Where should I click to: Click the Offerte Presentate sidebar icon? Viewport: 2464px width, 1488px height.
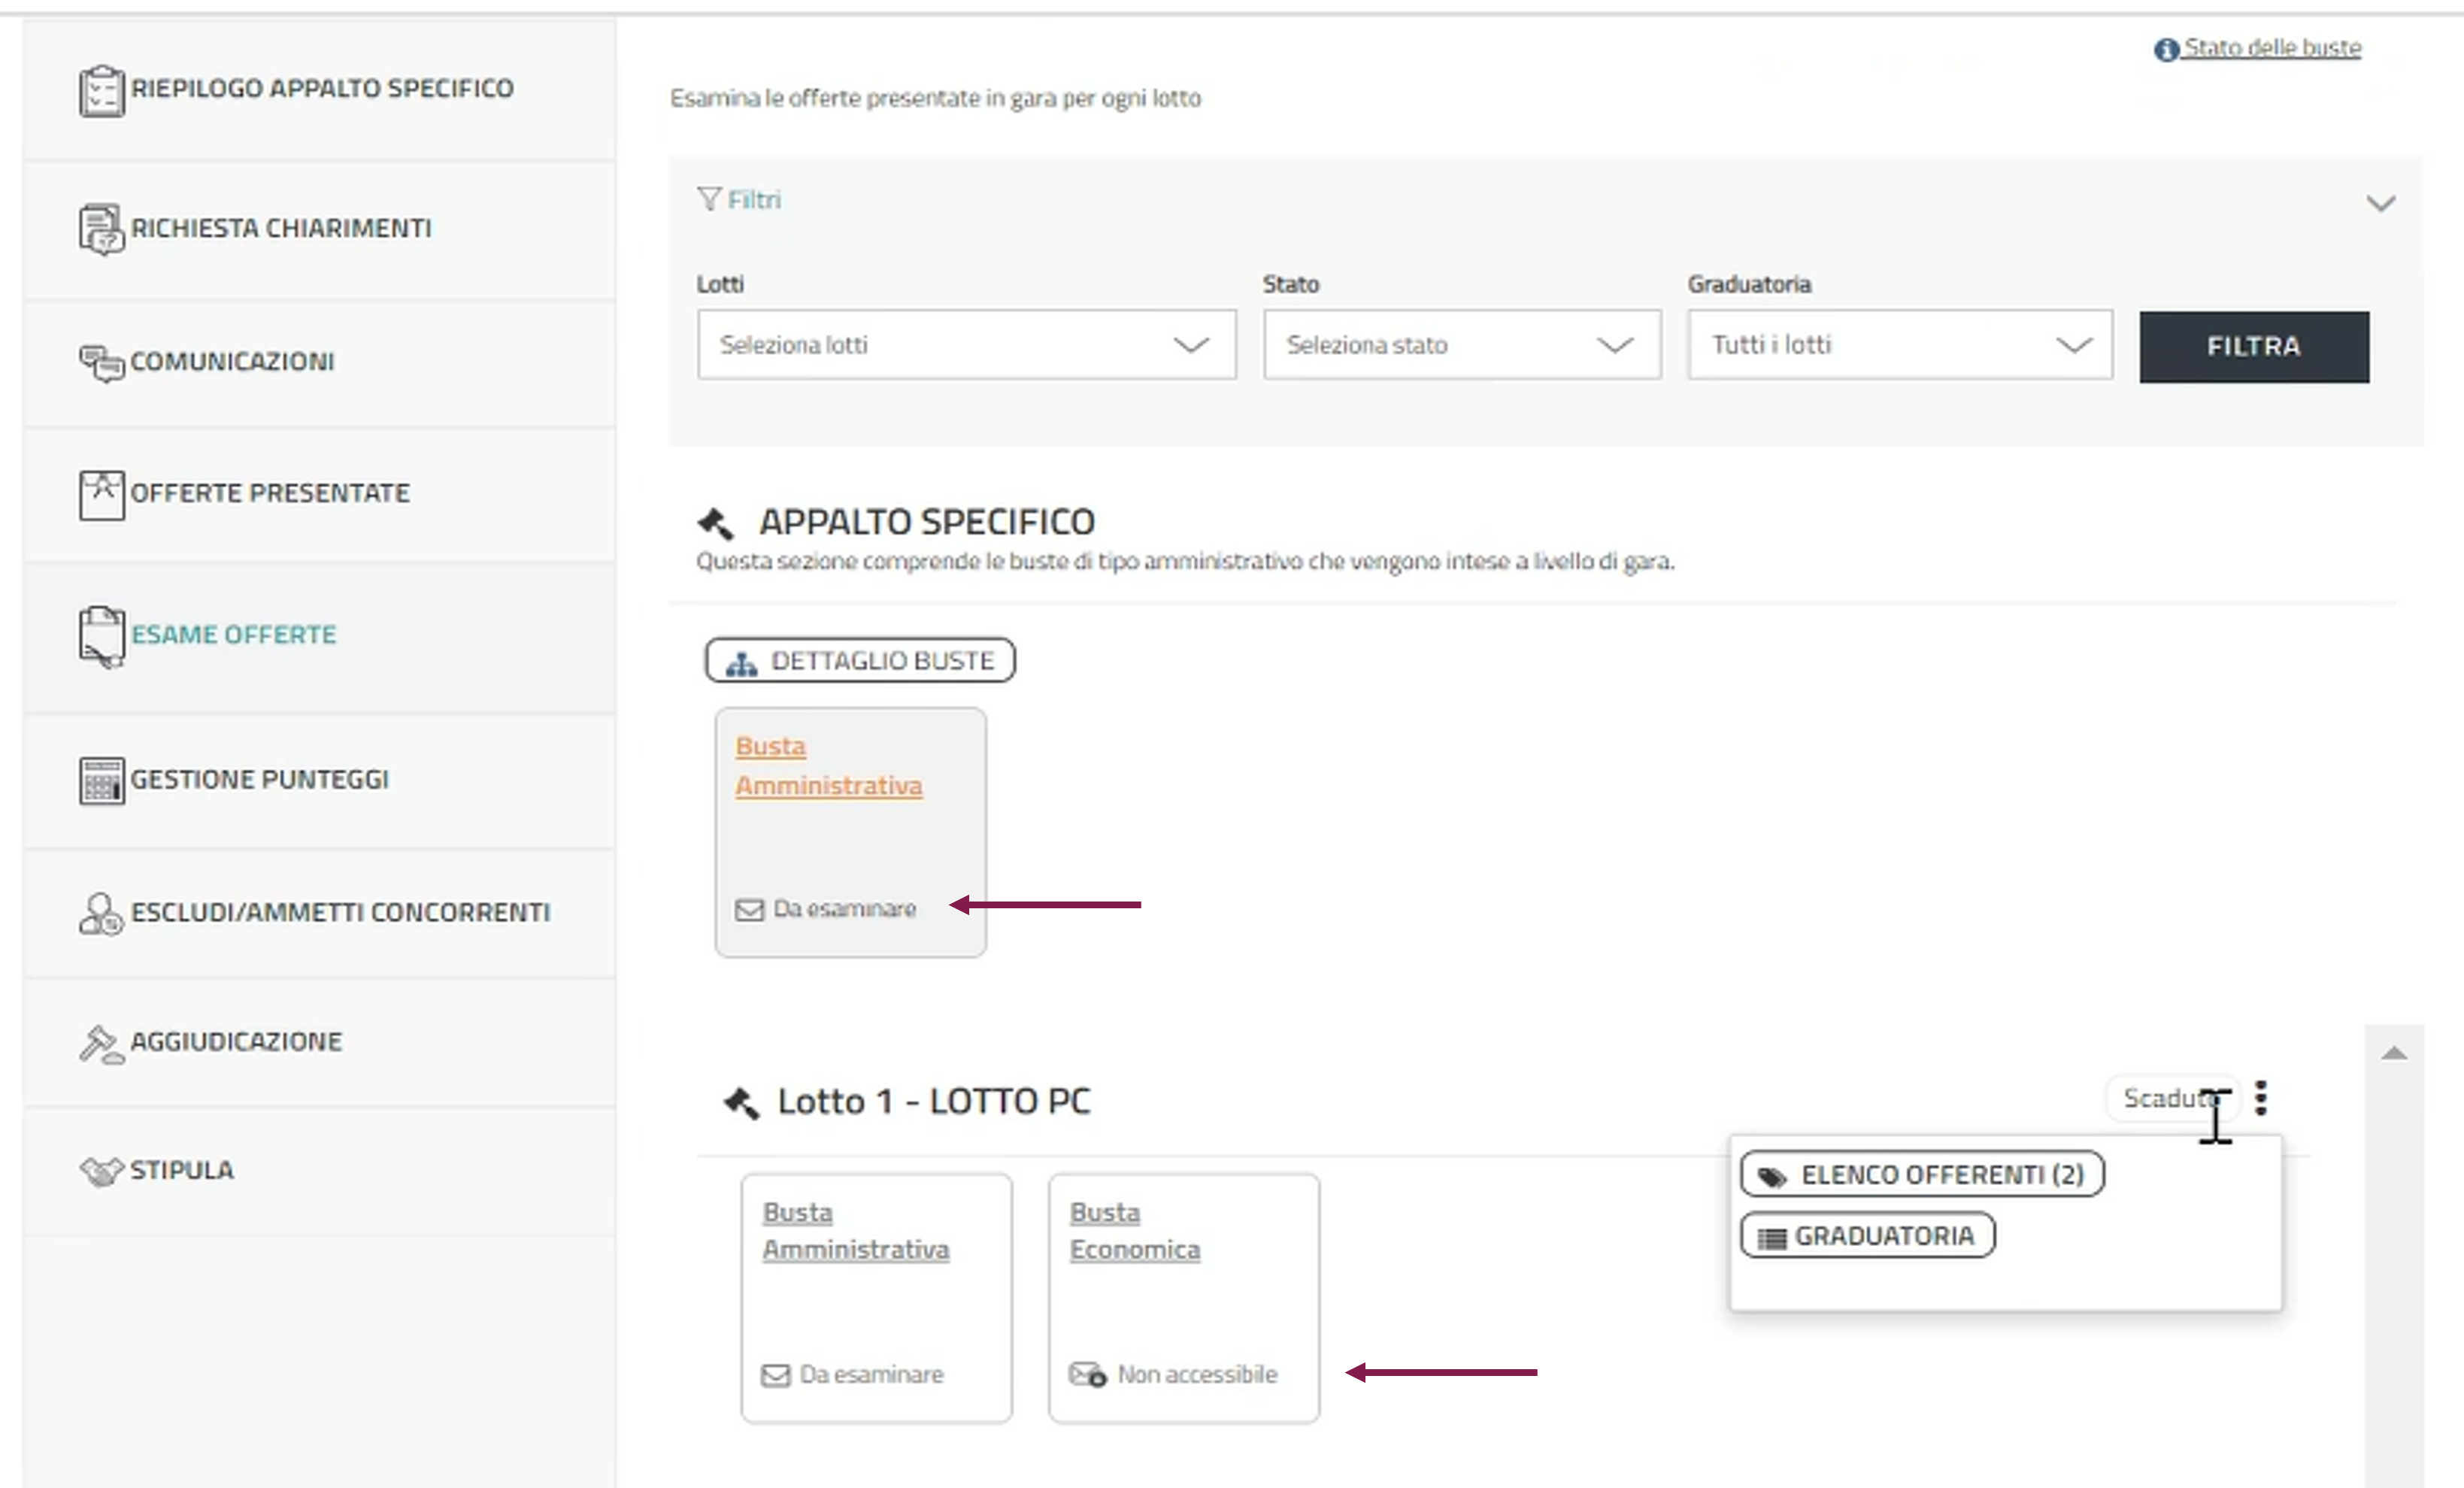tap(101, 494)
